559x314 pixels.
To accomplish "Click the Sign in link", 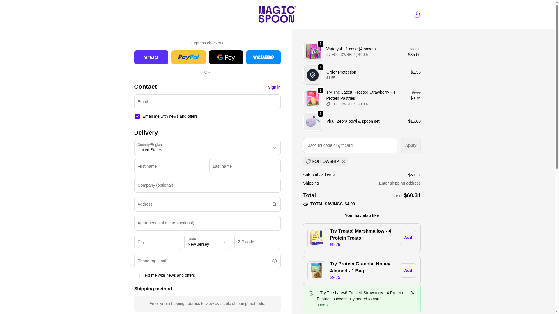I will pyautogui.click(x=274, y=87).
